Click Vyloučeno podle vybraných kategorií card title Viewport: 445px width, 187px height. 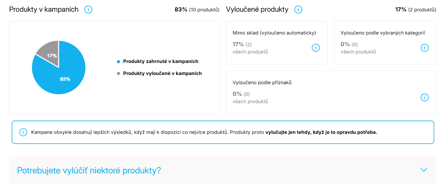383,33
